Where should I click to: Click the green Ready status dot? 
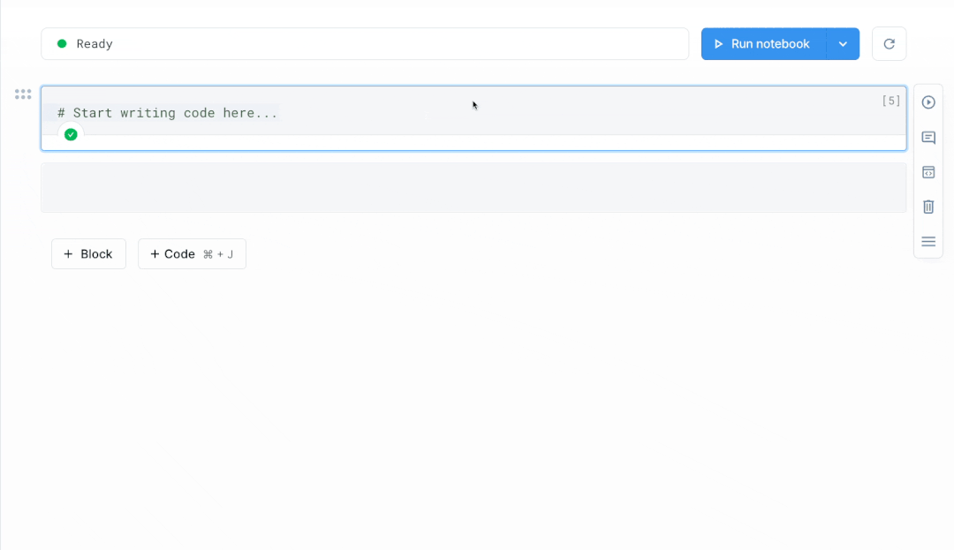pyautogui.click(x=62, y=43)
